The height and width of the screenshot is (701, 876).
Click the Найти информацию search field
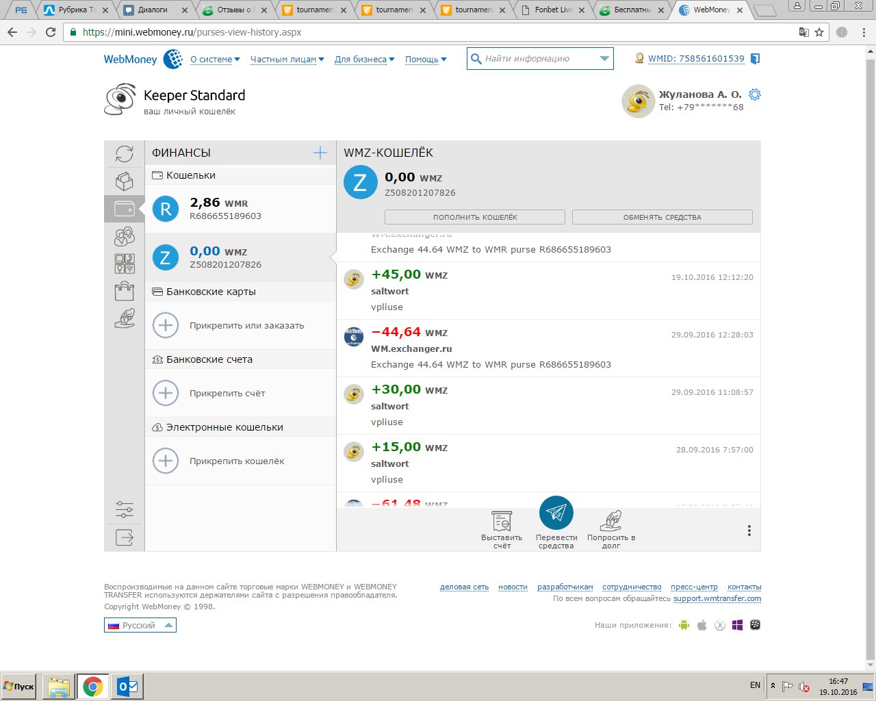point(541,59)
